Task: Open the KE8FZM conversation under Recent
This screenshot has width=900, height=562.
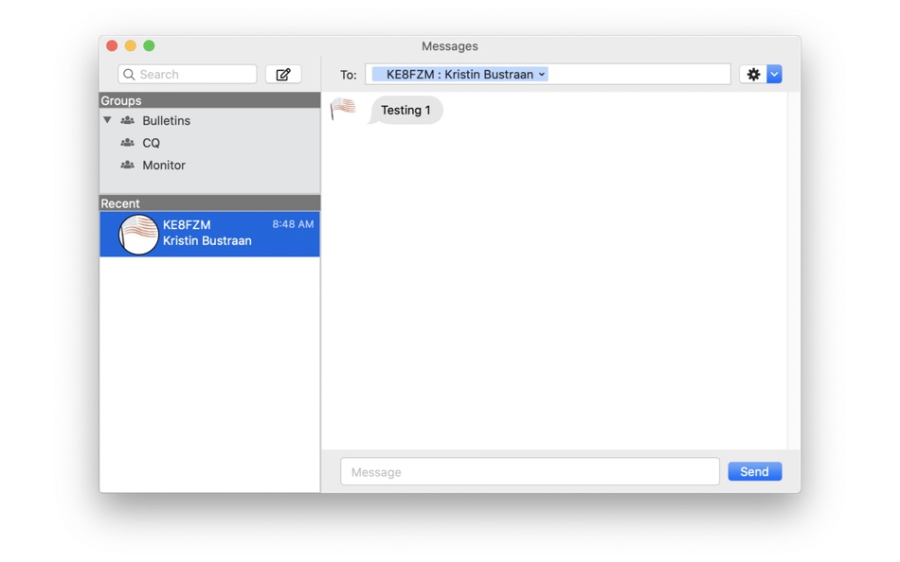Action: (208, 234)
